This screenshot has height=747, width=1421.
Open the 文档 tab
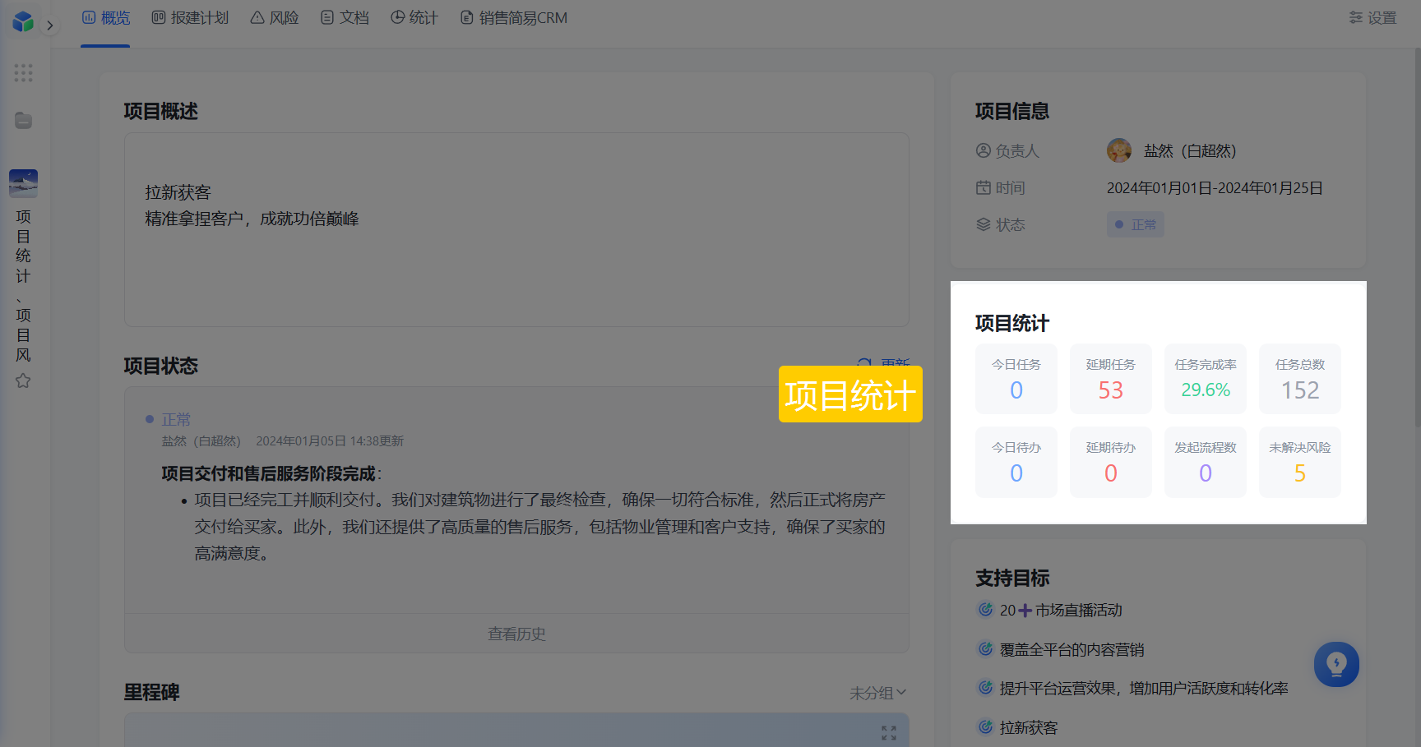pyautogui.click(x=345, y=18)
